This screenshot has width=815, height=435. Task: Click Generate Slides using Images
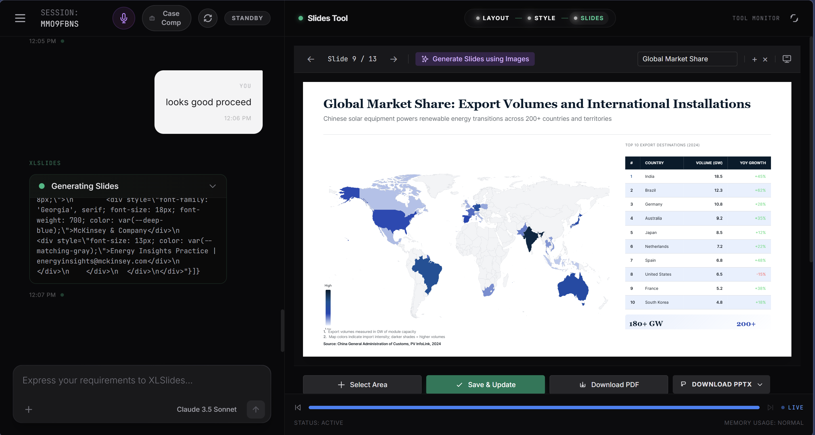coord(475,59)
